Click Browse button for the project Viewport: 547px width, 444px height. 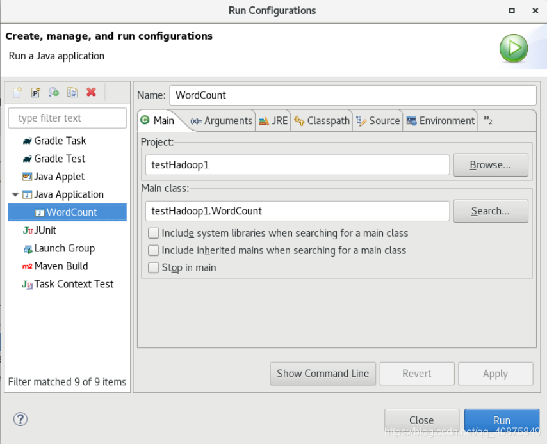[490, 165]
